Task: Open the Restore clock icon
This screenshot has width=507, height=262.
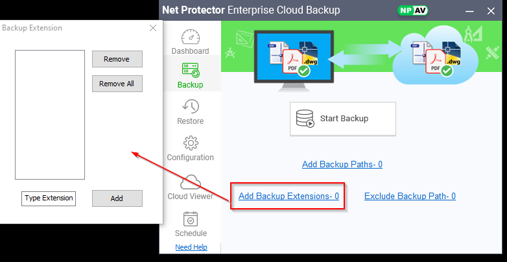Action: [x=190, y=107]
